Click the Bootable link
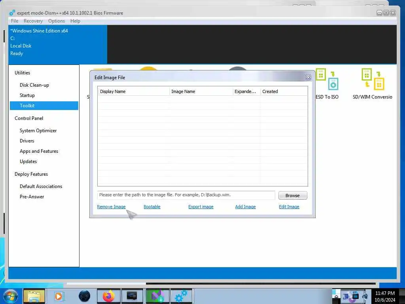405x304 pixels. (152, 207)
